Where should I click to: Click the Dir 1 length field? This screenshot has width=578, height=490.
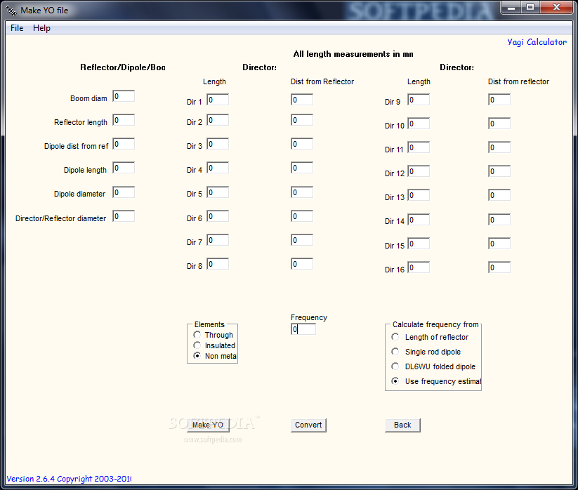(x=218, y=100)
